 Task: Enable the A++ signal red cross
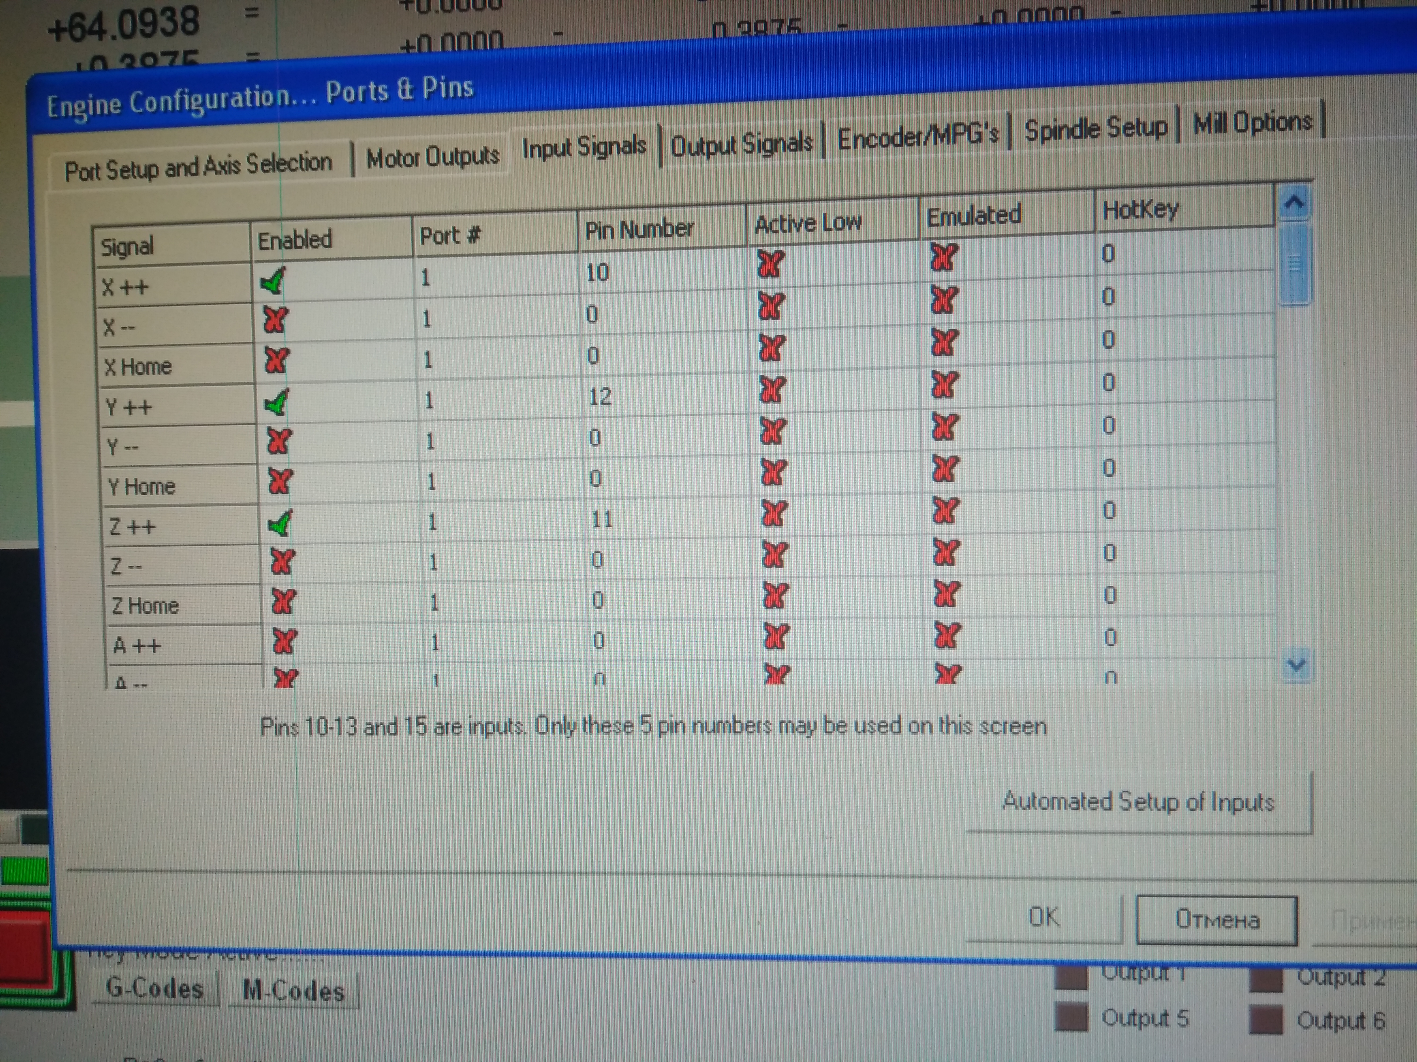pos(284,641)
